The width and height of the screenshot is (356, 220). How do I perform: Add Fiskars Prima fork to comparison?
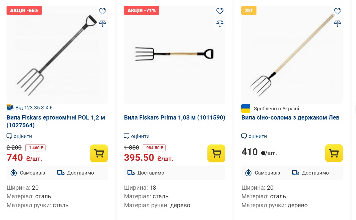(x=220, y=23)
